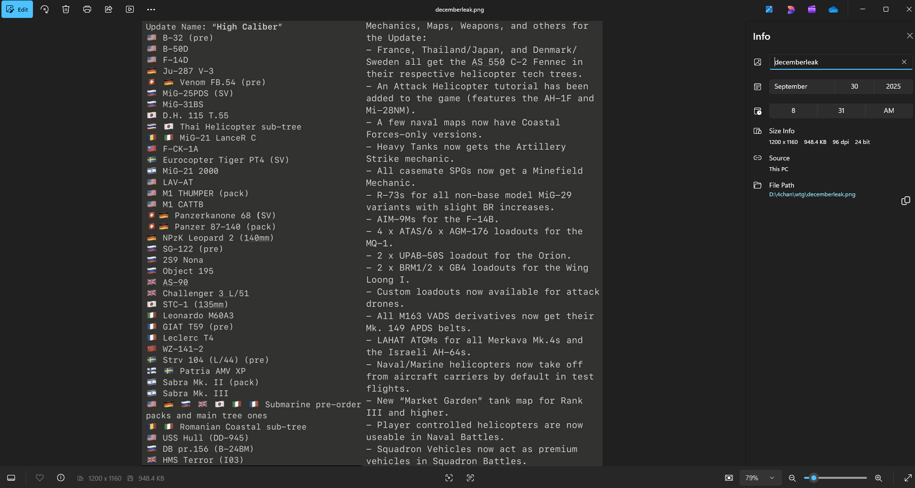The height and width of the screenshot is (488, 915).
Task: Click the Source label in the Info panel
Action: (779, 158)
